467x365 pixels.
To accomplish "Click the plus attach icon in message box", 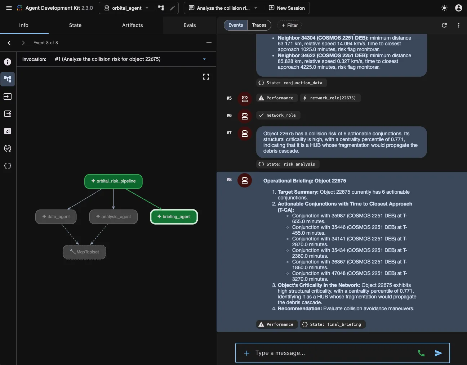I will (247, 353).
